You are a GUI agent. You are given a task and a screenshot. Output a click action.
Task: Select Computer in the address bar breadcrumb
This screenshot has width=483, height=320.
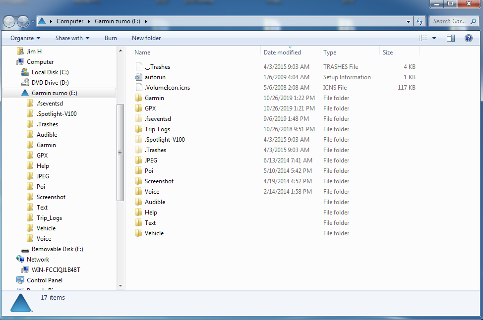click(70, 21)
